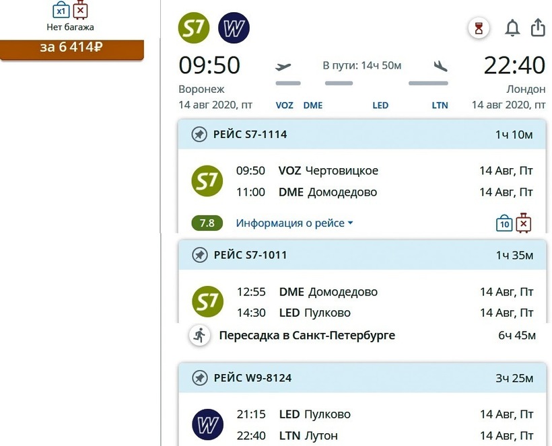The width and height of the screenshot is (552, 446).
Task: Click the Wizz Air logo in header
Action: point(234,28)
